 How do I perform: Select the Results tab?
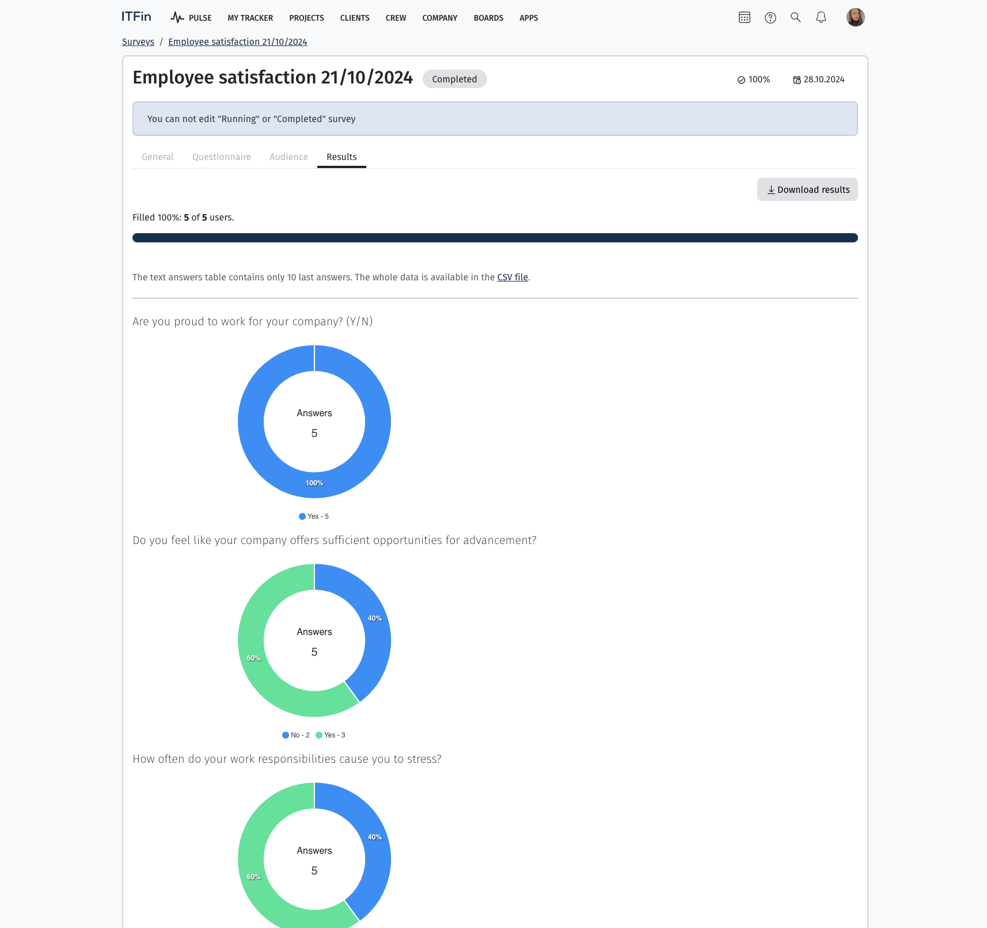[x=341, y=157]
